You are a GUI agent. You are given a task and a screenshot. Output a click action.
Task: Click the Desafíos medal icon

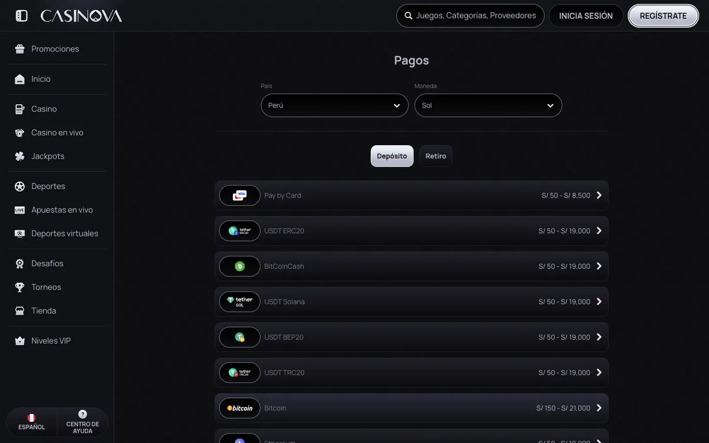point(19,264)
